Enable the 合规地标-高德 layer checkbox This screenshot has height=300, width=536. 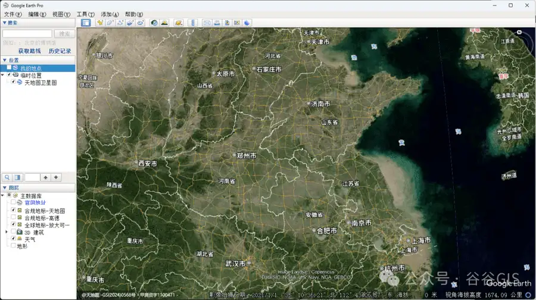click(13, 217)
